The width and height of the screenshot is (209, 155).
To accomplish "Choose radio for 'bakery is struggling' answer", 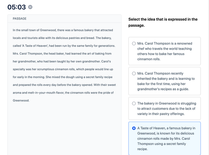I will tap(134, 104).
